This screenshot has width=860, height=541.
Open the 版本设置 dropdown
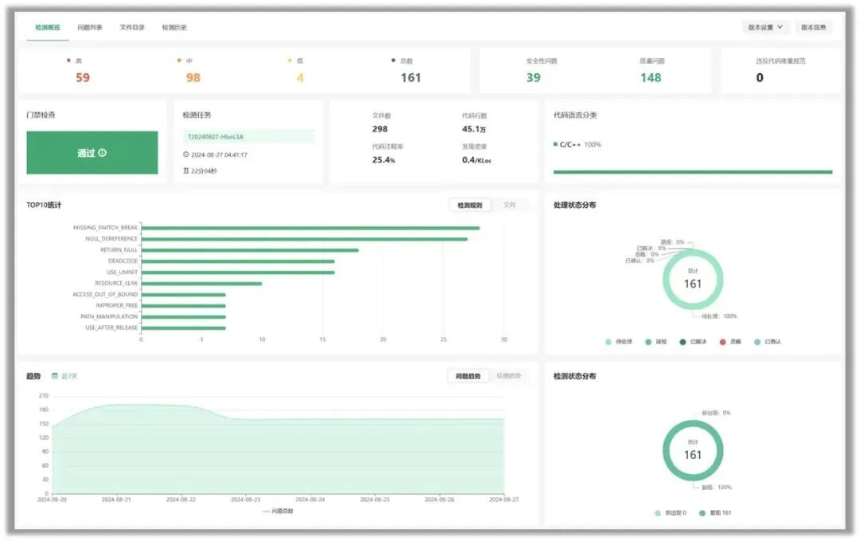coord(766,27)
